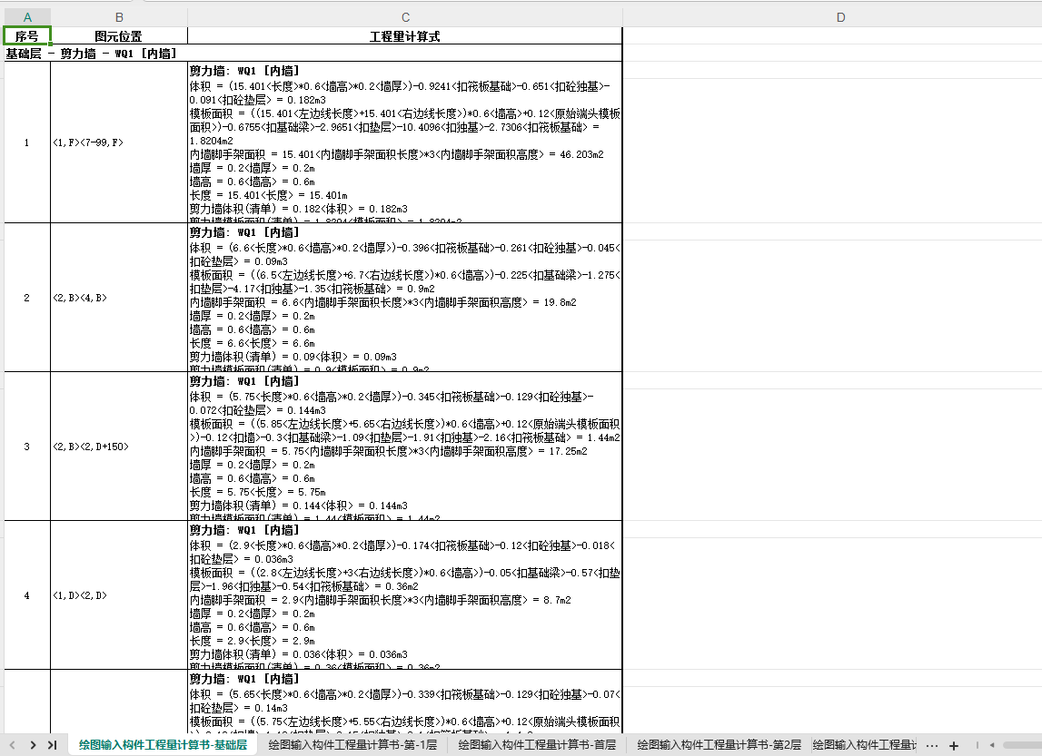This screenshot has height=756, width=1042.
Task: Click the formula cell containing 6.6<长度>
Action: point(405,298)
